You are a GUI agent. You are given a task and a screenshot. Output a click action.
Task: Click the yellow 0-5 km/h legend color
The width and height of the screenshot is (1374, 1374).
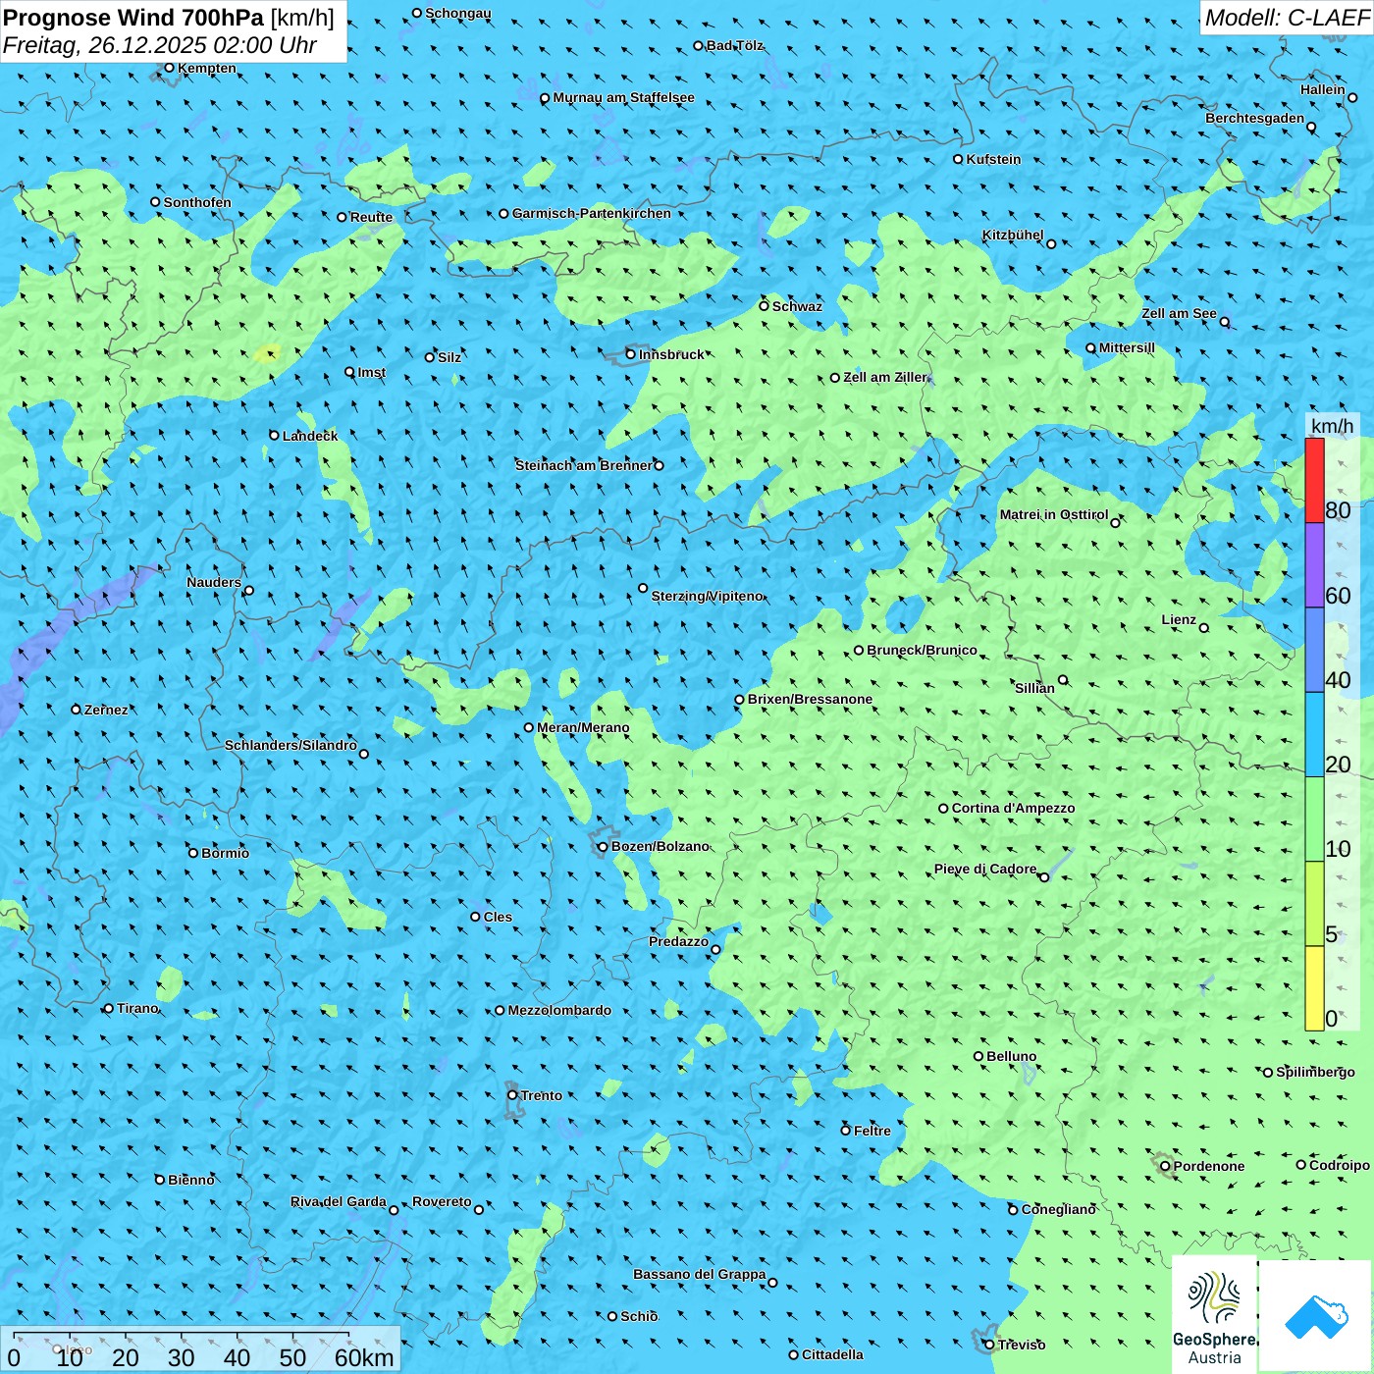click(1314, 988)
